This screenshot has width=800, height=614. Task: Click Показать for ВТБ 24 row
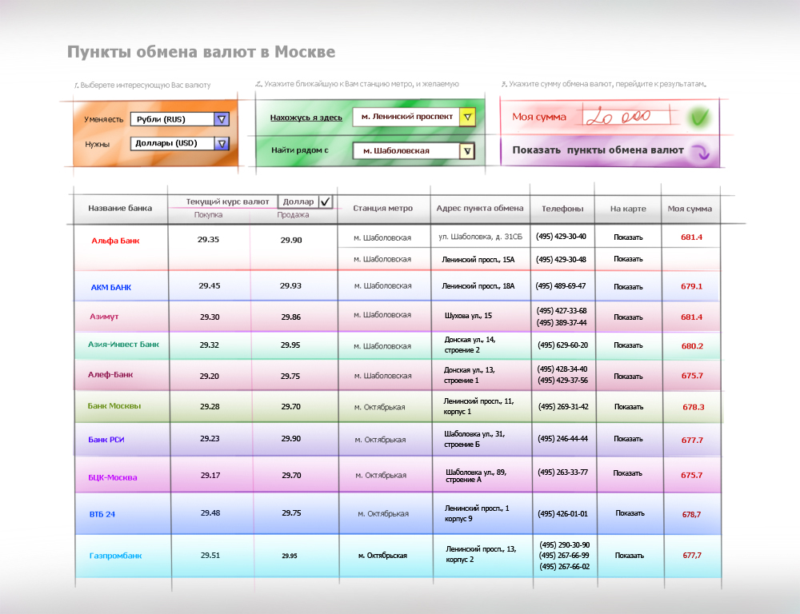pyautogui.click(x=630, y=513)
